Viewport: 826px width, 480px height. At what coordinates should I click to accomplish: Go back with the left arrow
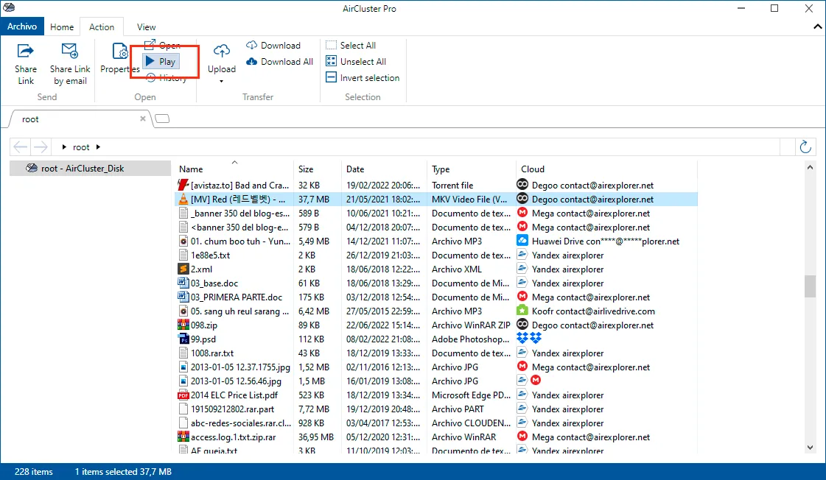(21, 147)
